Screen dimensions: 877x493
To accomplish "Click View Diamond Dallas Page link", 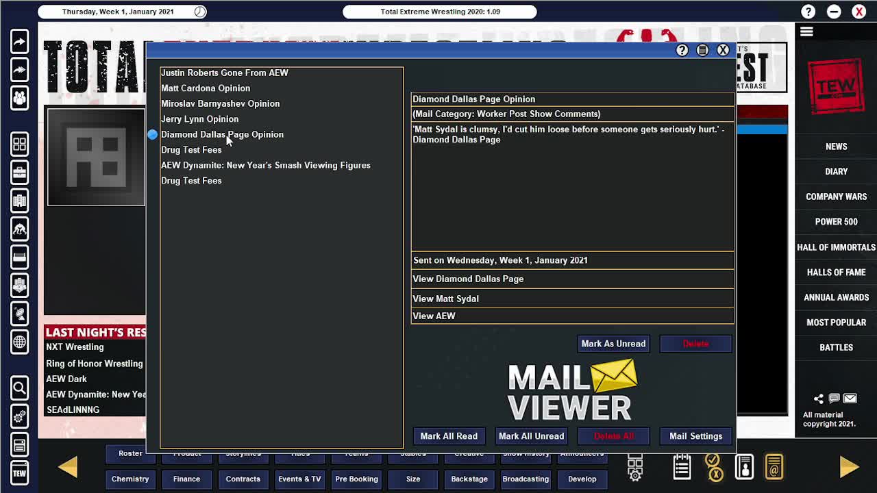I will tap(572, 279).
